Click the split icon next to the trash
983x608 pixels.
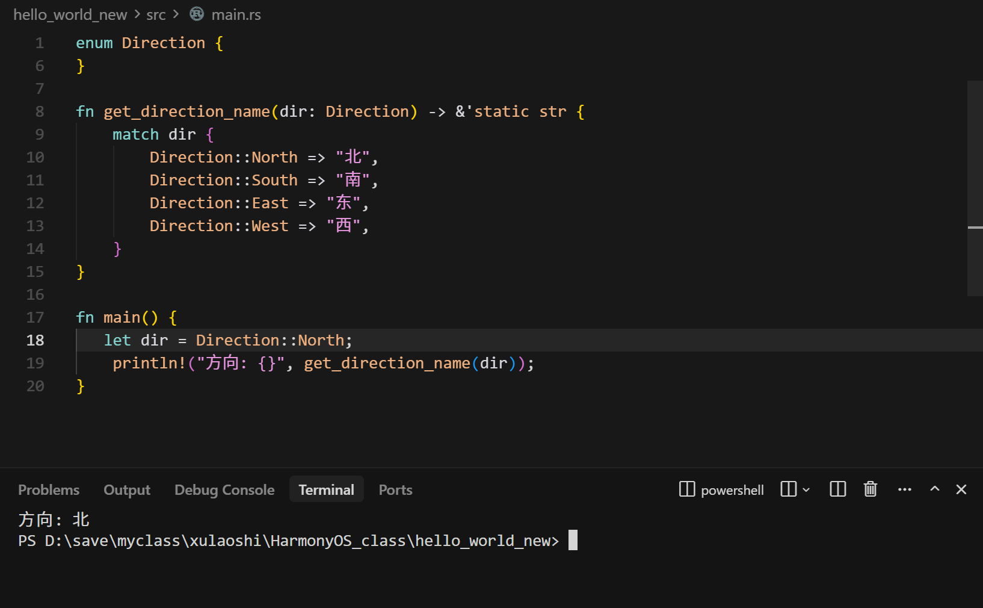coord(837,489)
